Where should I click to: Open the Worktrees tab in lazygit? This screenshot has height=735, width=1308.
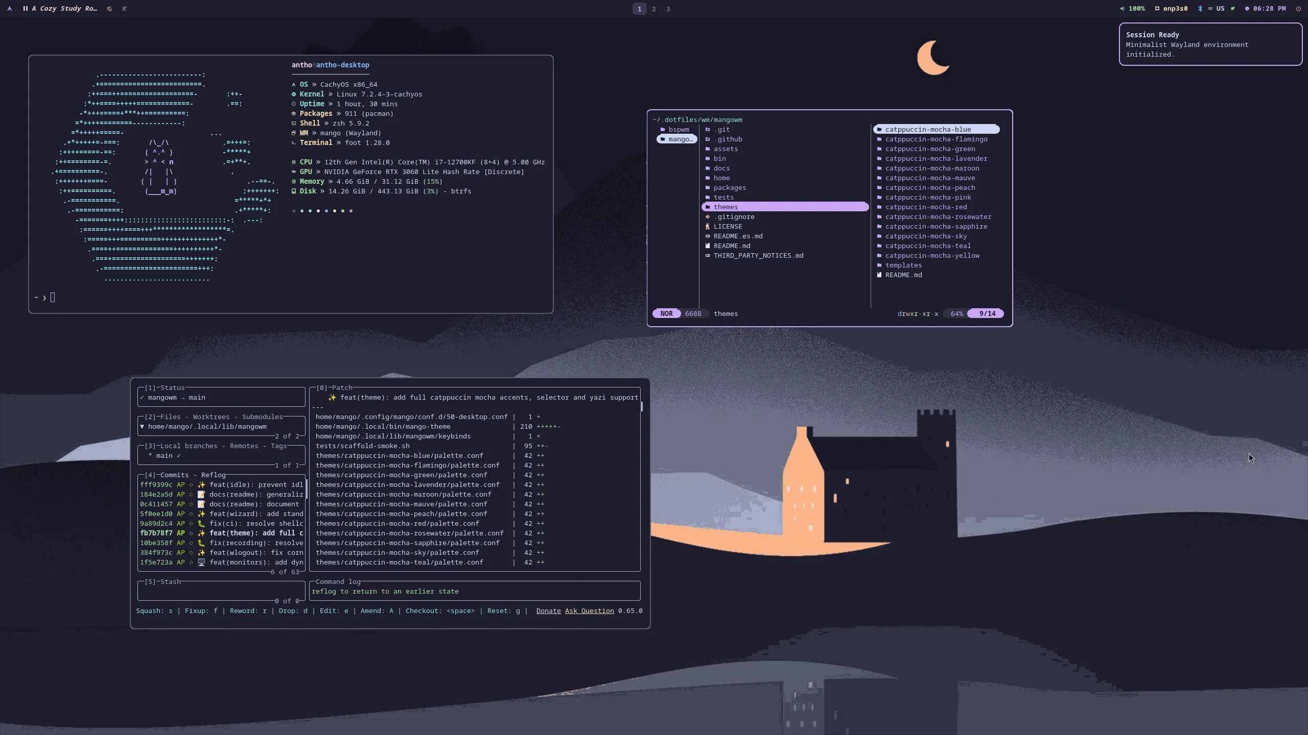point(211,417)
